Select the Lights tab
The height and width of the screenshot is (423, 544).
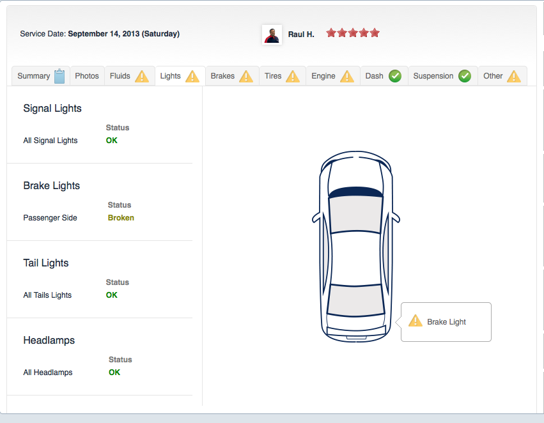pyautogui.click(x=171, y=76)
